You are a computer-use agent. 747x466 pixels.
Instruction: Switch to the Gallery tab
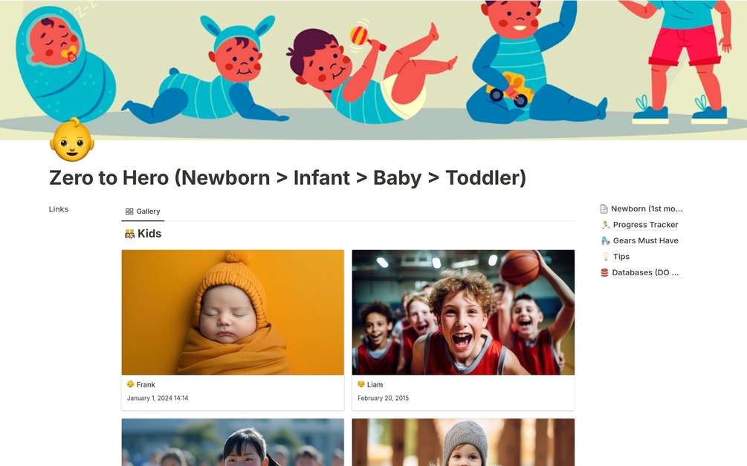143,211
